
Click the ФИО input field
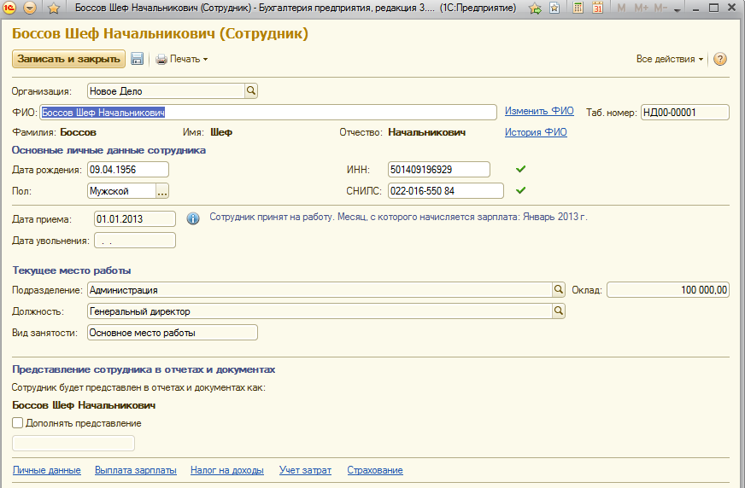[268, 113]
